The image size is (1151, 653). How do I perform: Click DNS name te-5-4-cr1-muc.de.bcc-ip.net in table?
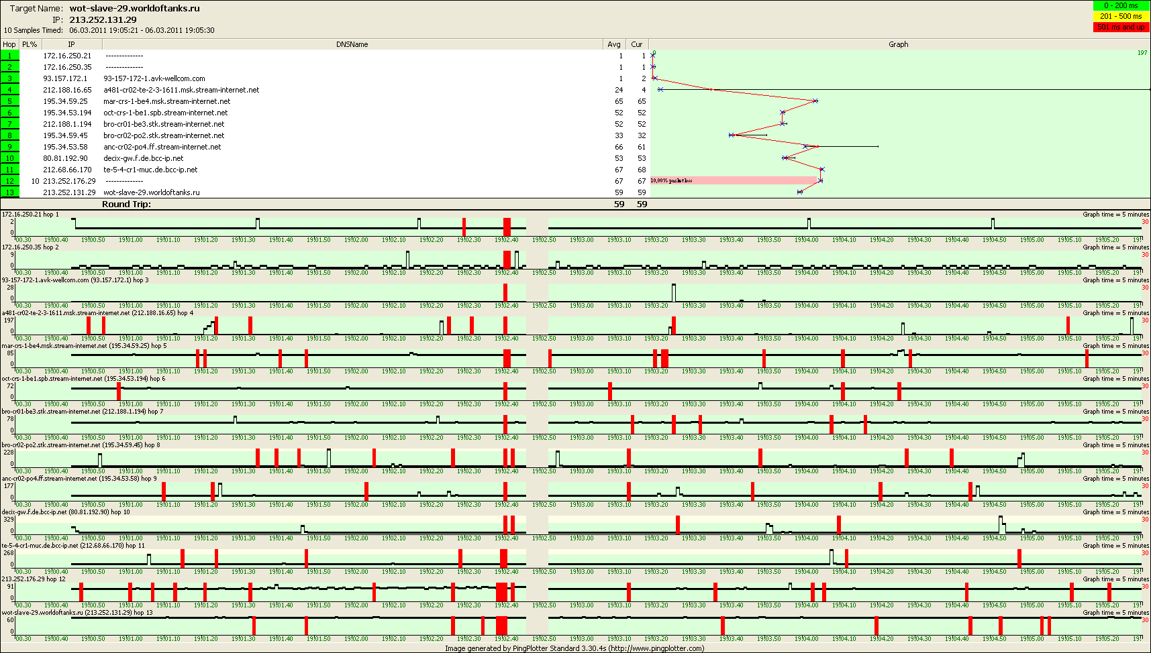click(150, 170)
